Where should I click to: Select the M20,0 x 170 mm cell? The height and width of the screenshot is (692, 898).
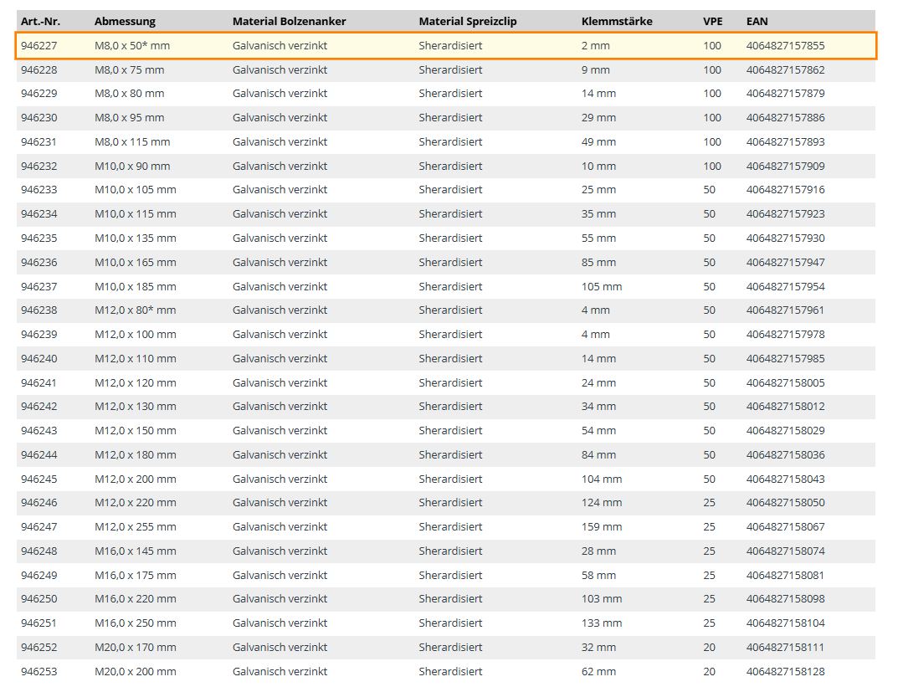[x=136, y=648]
